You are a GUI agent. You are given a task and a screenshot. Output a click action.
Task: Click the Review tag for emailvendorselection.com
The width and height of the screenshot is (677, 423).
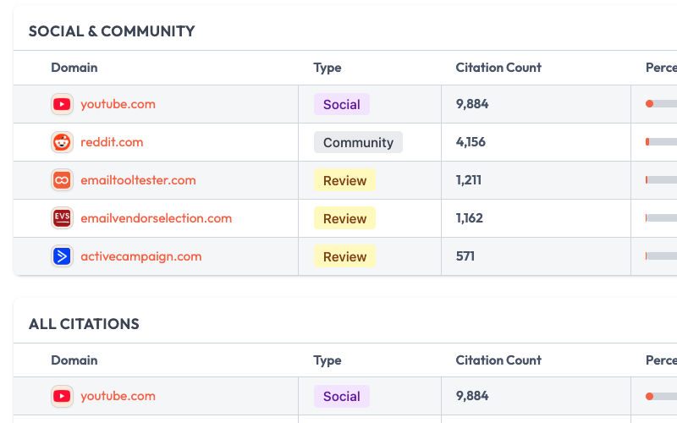[344, 218]
